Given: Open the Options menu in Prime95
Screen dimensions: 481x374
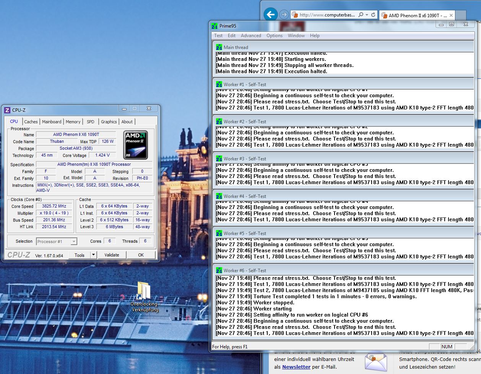Looking at the screenshot, I should 275,36.
